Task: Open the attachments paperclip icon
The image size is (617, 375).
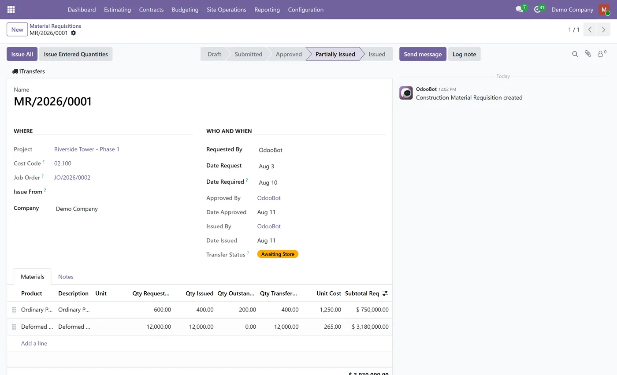Action: tap(587, 54)
